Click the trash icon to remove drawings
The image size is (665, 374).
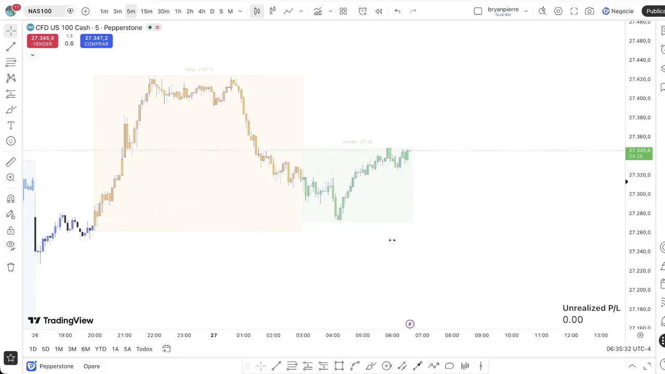(x=11, y=267)
